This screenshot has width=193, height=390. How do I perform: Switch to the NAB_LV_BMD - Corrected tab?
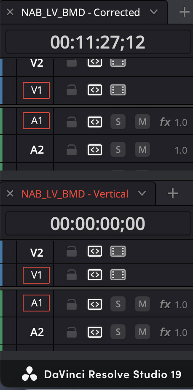pos(81,12)
